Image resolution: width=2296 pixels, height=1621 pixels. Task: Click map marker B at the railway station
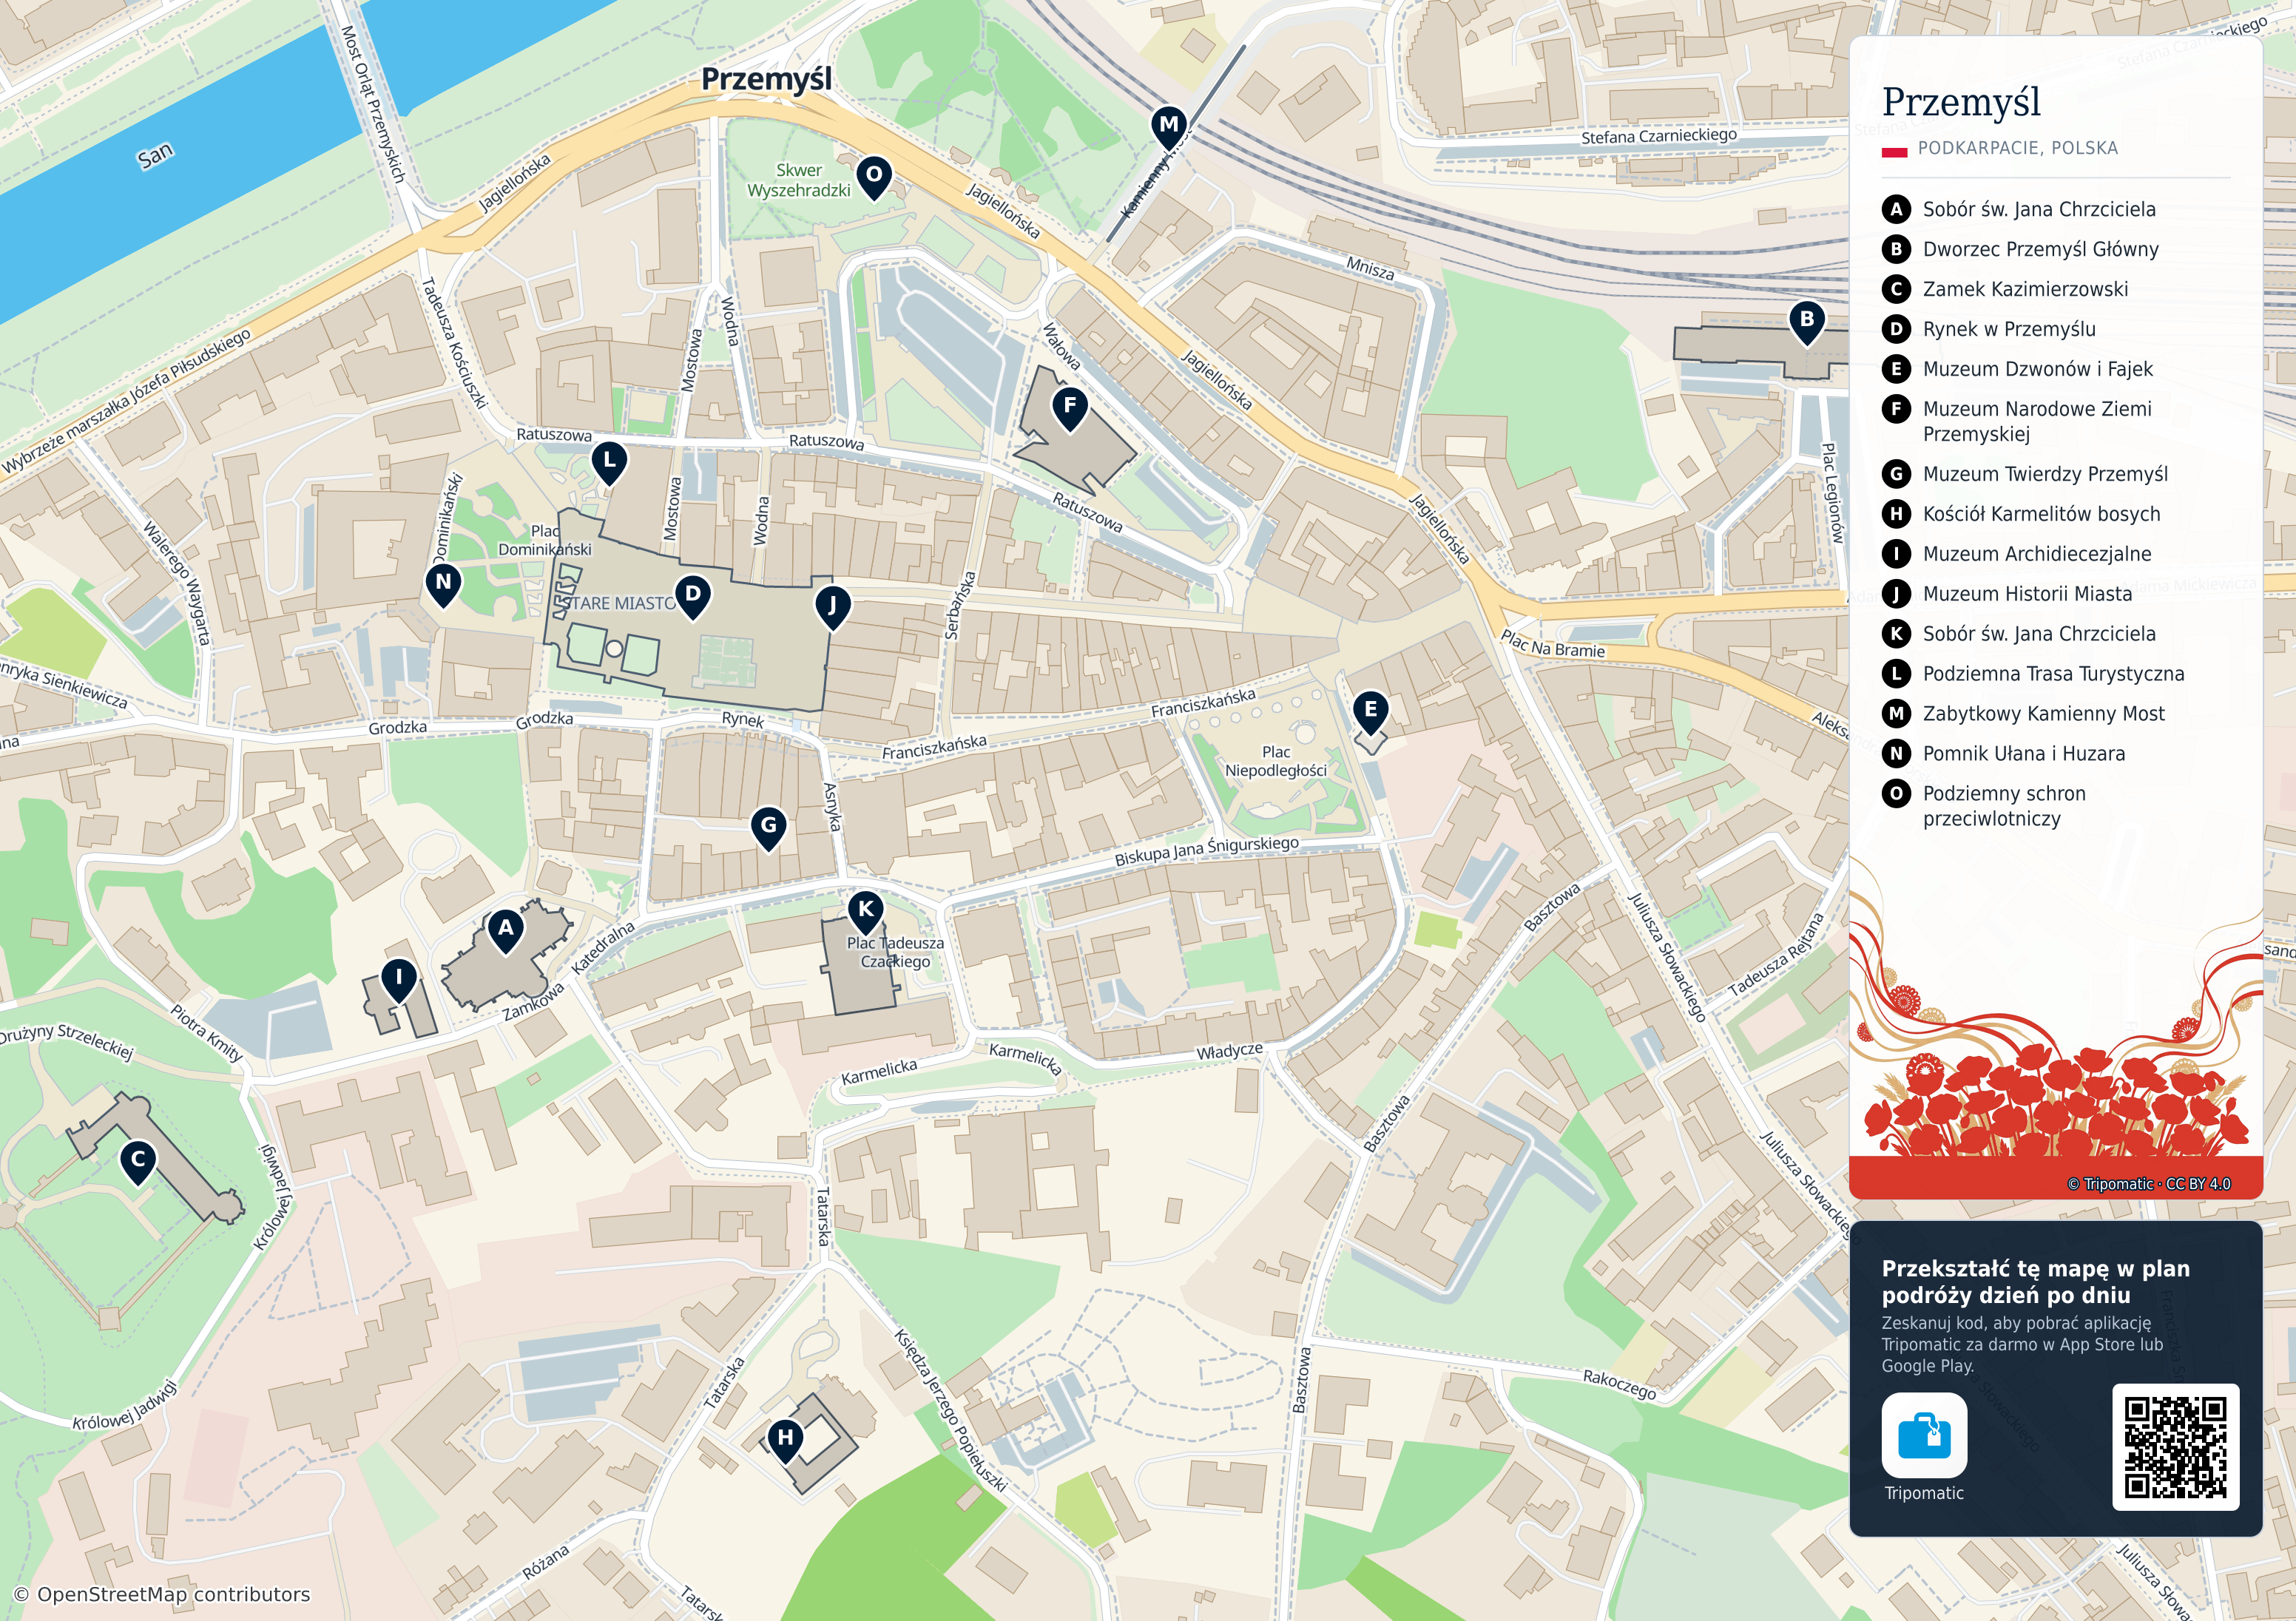click(1806, 321)
